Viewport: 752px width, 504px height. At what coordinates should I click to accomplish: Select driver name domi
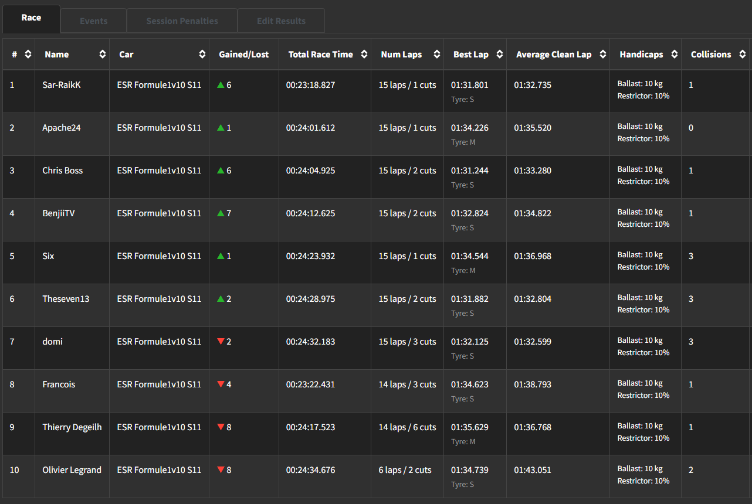(x=52, y=342)
